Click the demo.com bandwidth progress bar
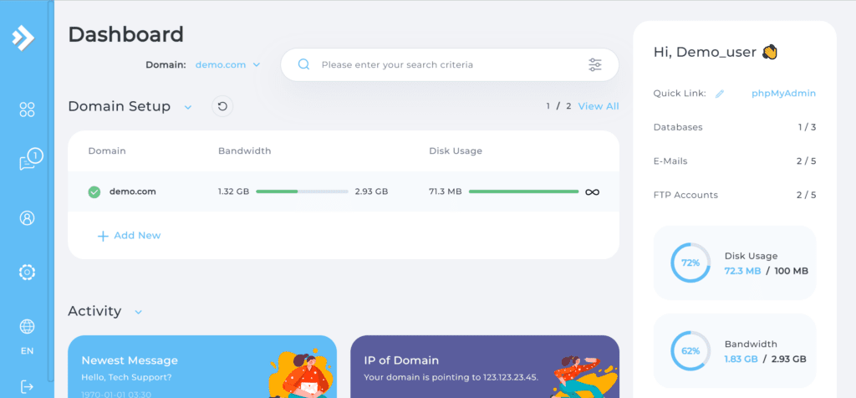This screenshot has height=398, width=856. [302, 191]
